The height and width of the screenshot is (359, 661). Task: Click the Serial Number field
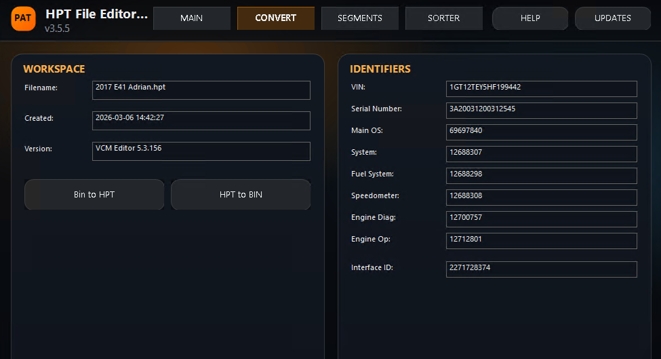pos(541,111)
